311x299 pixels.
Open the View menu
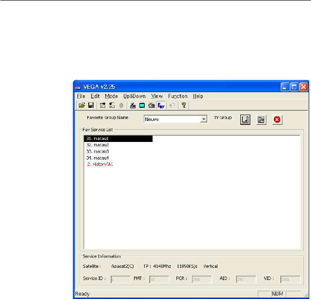157,96
